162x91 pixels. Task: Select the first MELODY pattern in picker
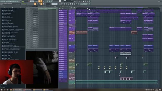pyautogui.click(x=63, y=11)
